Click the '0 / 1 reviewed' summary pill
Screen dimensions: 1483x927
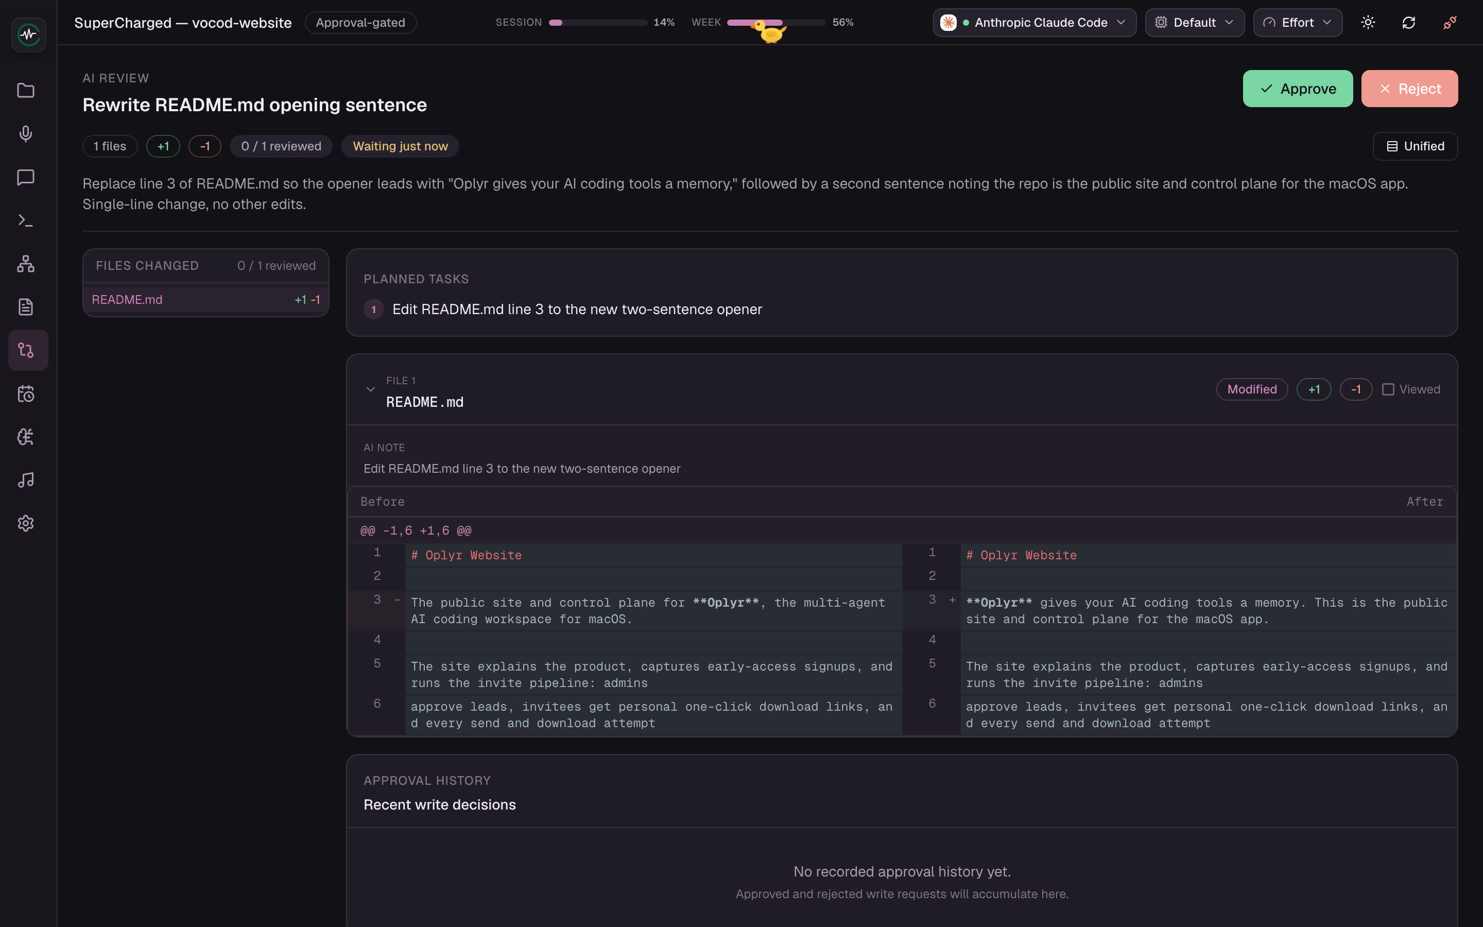(x=281, y=147)
